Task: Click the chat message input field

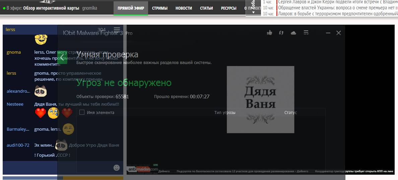Action: pos(57,168)
